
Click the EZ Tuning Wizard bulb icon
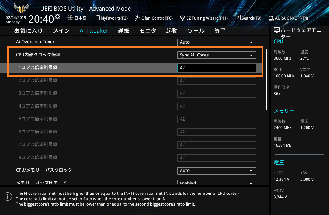point(182,18)
